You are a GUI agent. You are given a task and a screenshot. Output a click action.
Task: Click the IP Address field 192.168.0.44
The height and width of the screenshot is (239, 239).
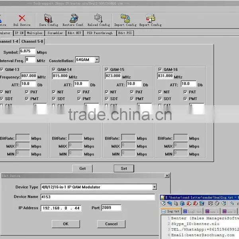click(x=61, y=208)
